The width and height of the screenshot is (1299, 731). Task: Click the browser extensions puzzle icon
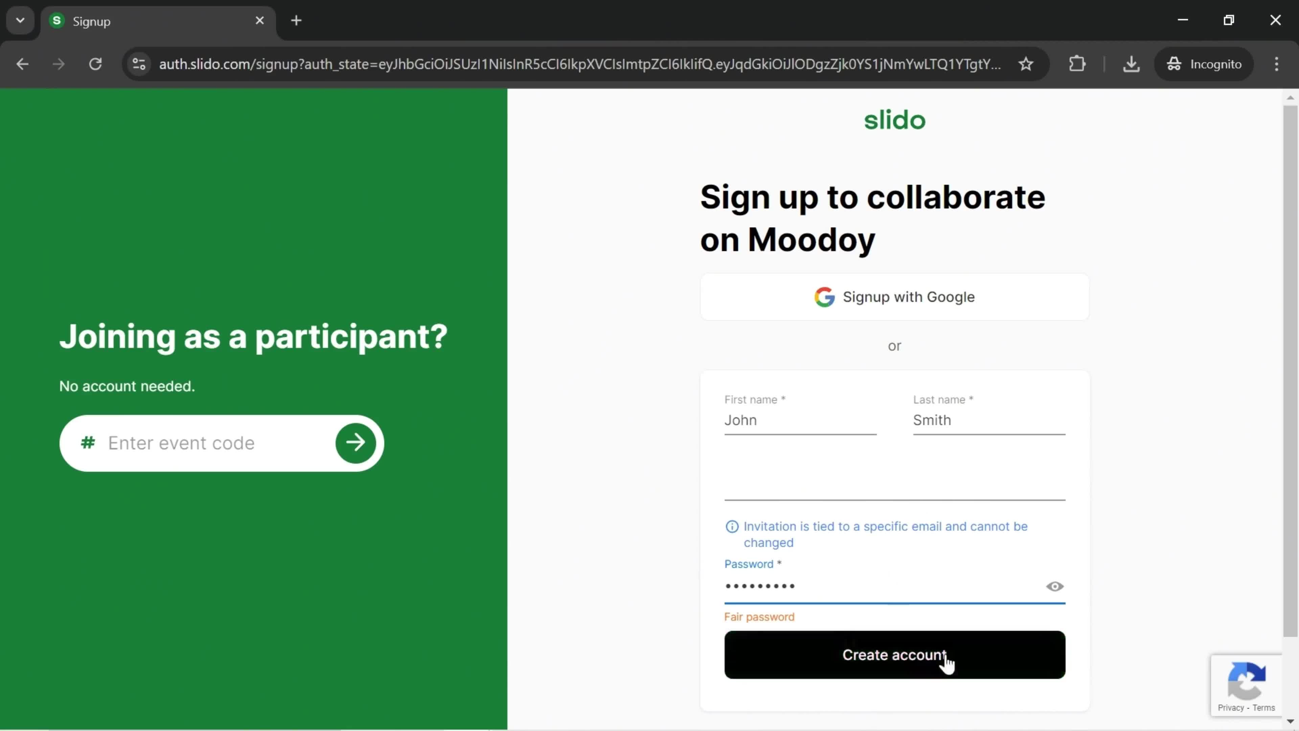tap(1079, 63)
